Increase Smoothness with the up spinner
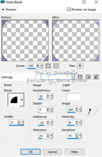Viewport: 102px width, 157px height. pyautogui.click(x=48, y=95)
